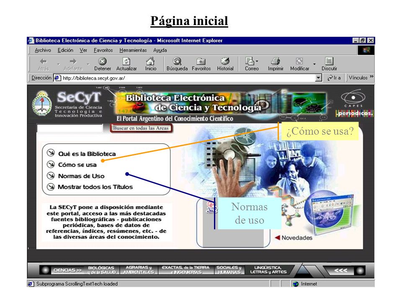
Task: Select the Biológicas y de la Salud area
Action: click(101, 270)
